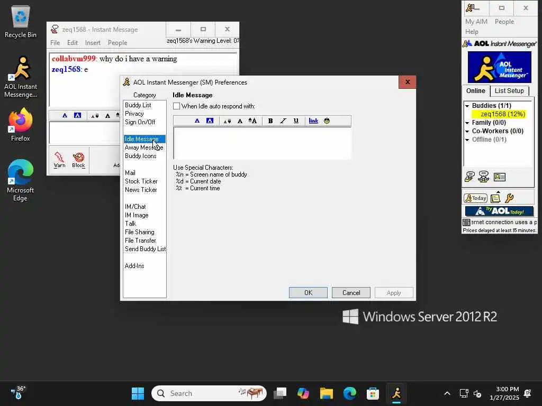The image size is (542, 406).
Task: Collapse the Offline (0/1) group
Action: click(467, 140)
